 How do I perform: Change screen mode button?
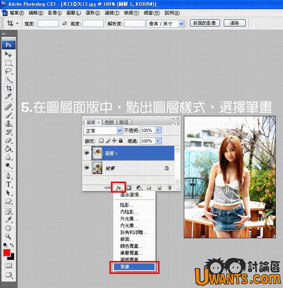point(8,275)
